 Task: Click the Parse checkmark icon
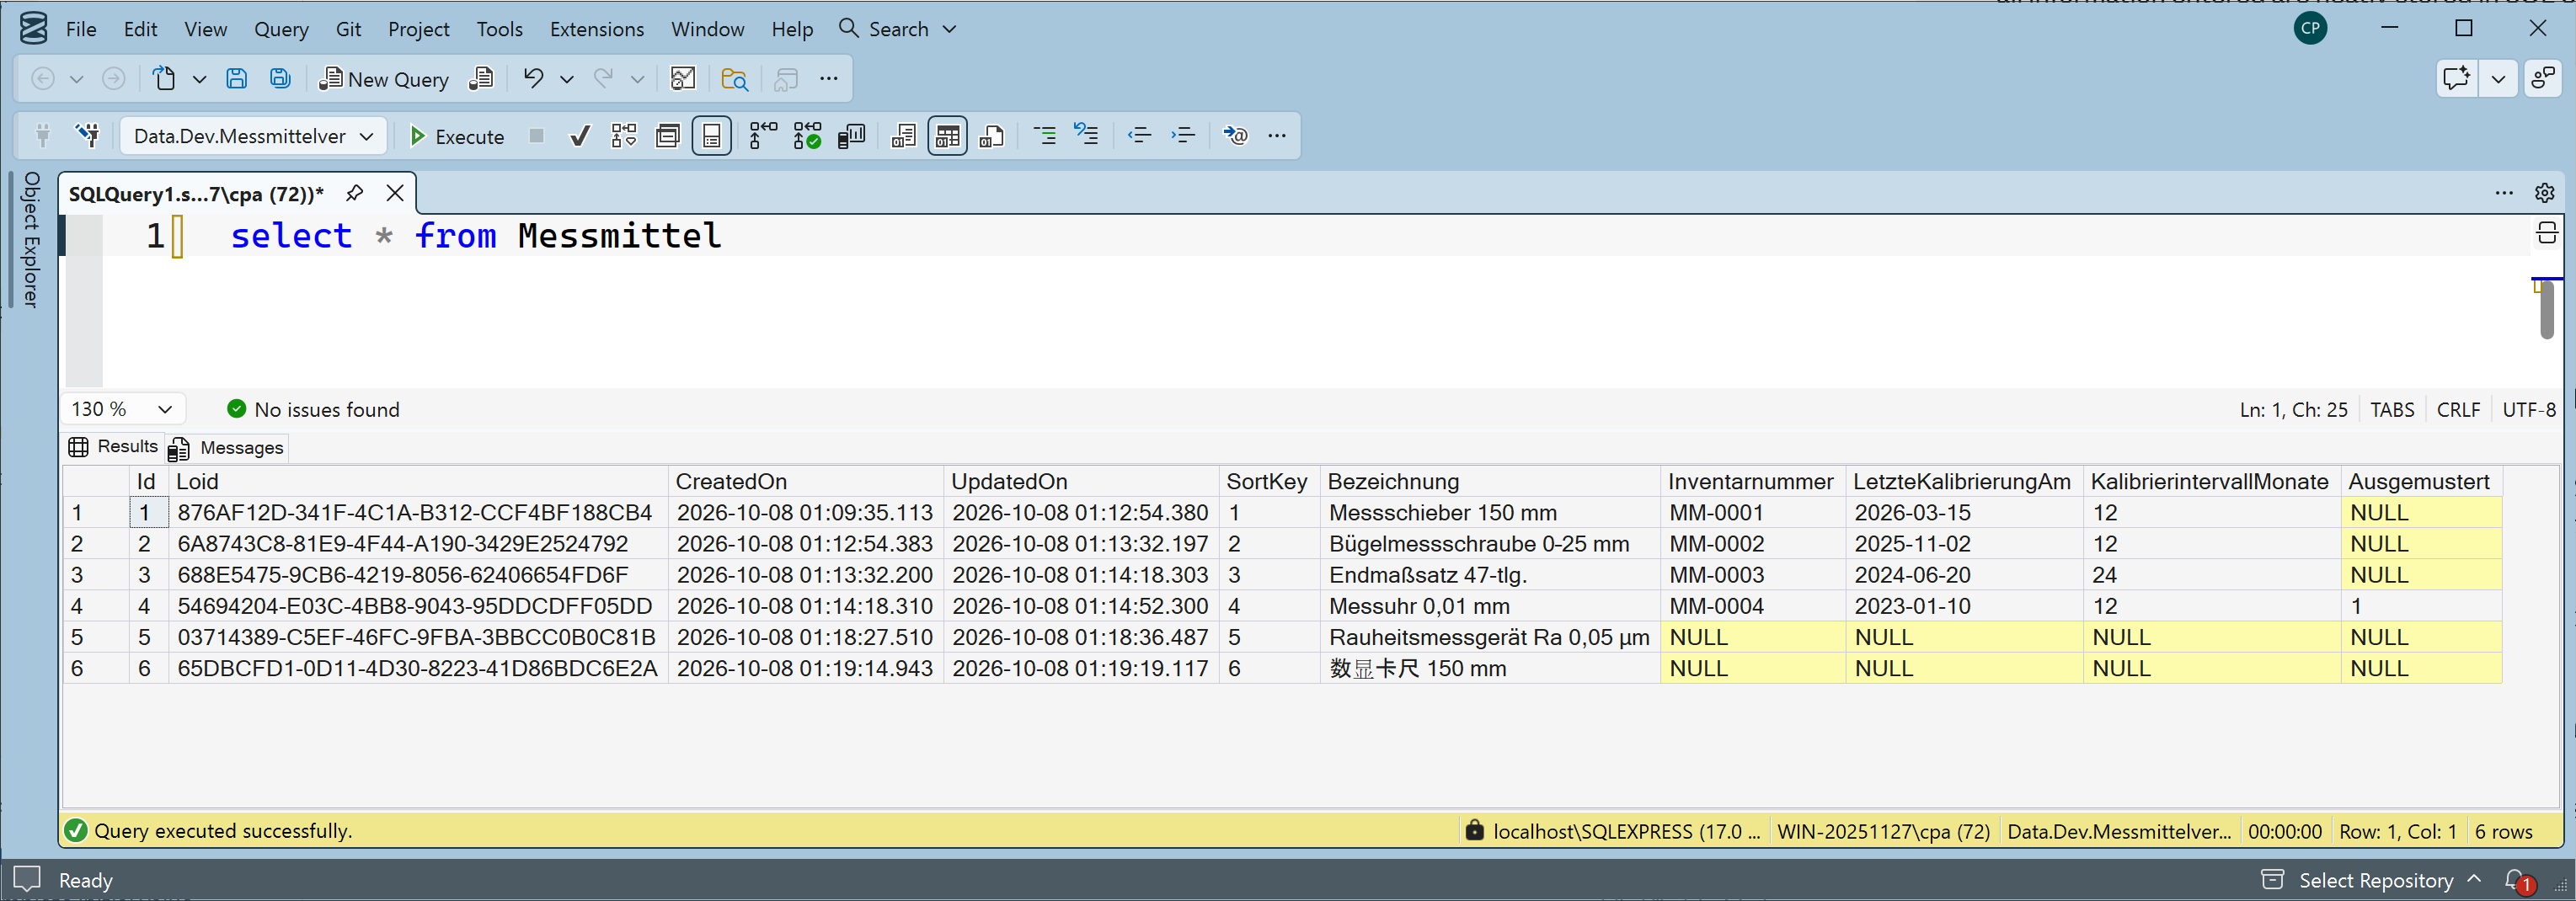coord(580,136)
